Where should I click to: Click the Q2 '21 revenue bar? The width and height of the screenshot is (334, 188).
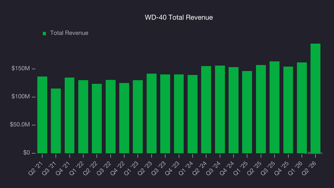pos(42,115)
